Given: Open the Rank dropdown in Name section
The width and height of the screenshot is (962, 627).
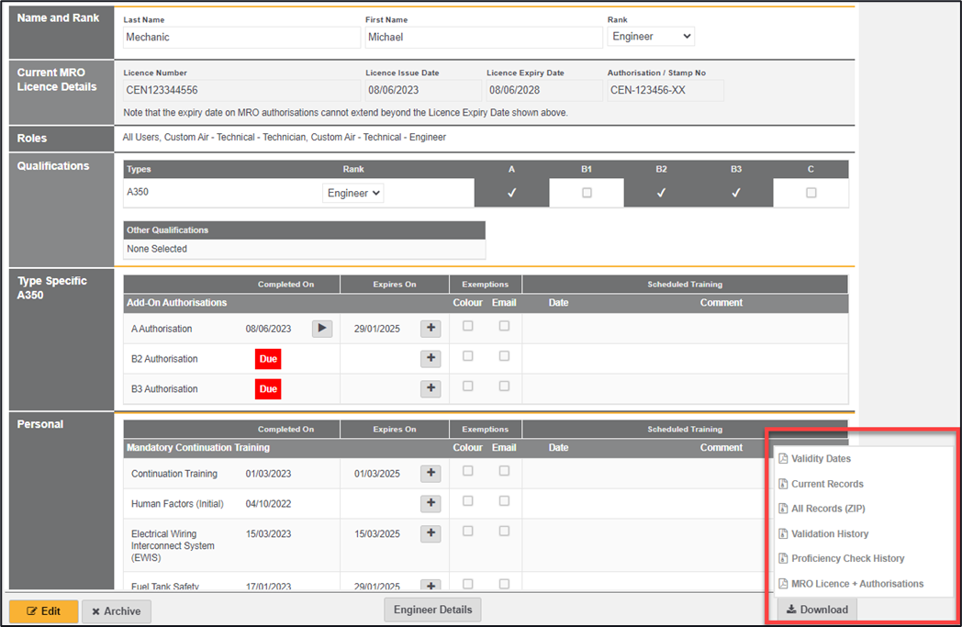Looking at the screenshot, I should 651,37.
